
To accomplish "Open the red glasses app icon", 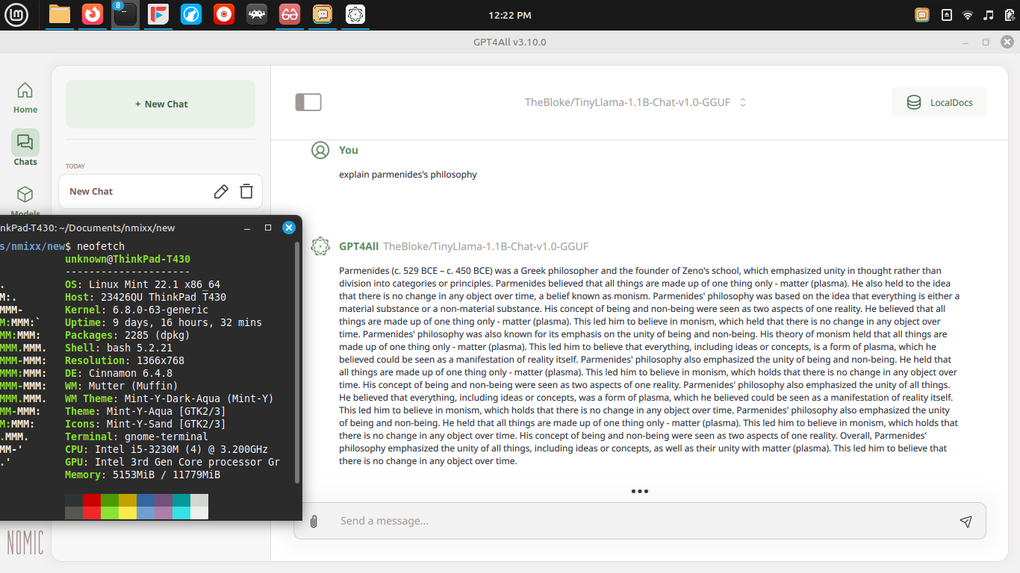I will point(290,14).
